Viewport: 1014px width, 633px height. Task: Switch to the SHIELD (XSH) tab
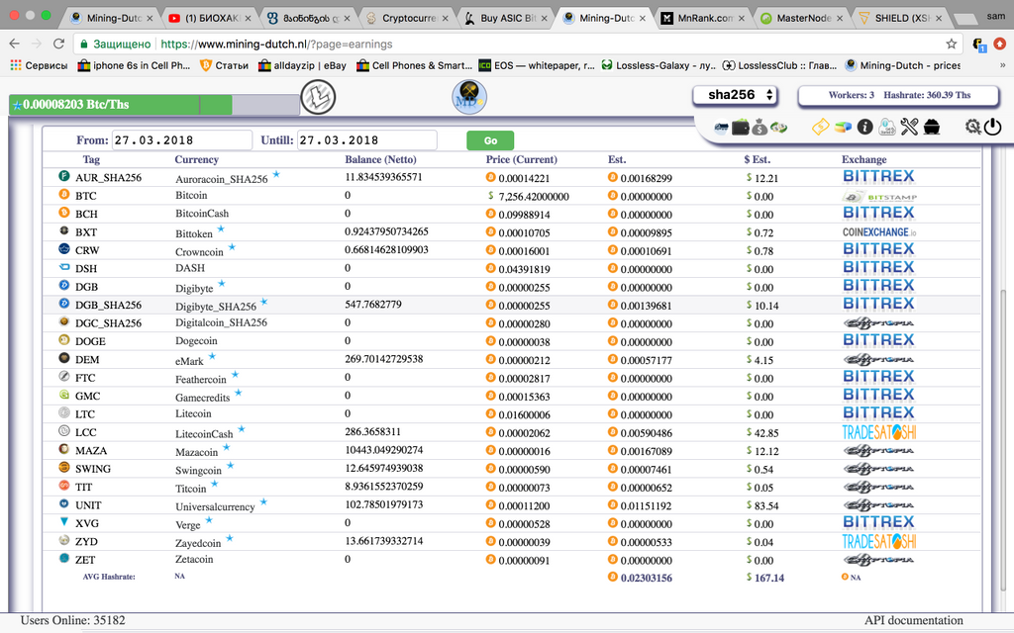tap(900, 18)
